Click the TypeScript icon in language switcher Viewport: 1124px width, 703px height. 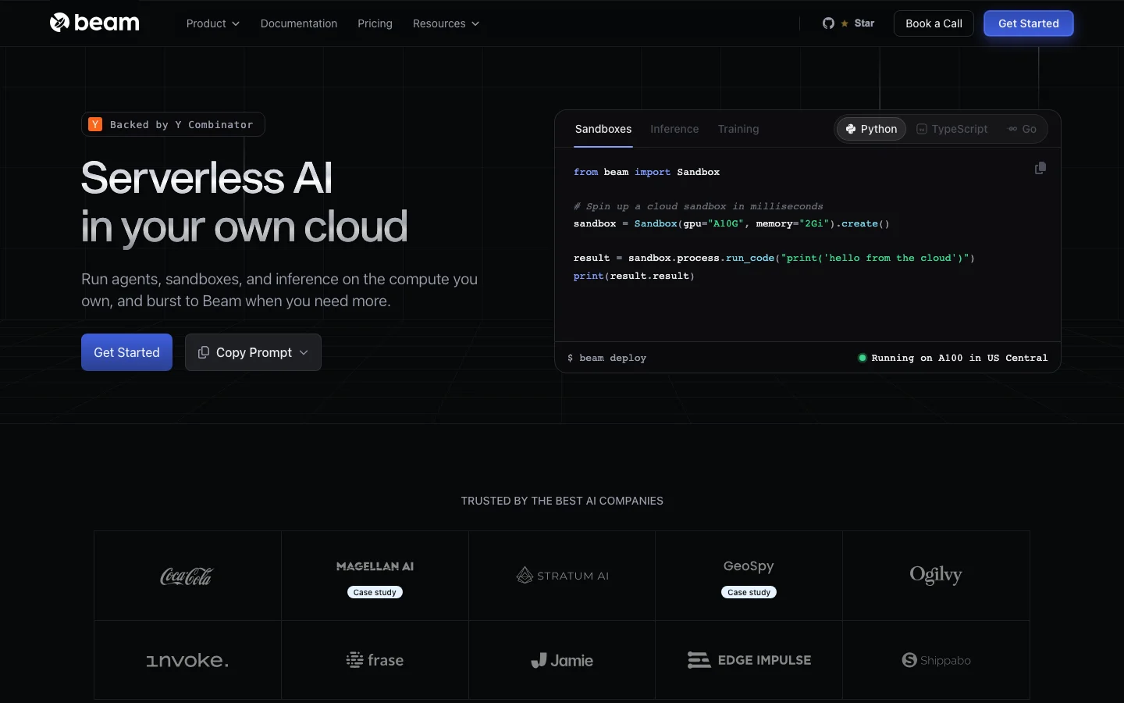coord(922,129)
